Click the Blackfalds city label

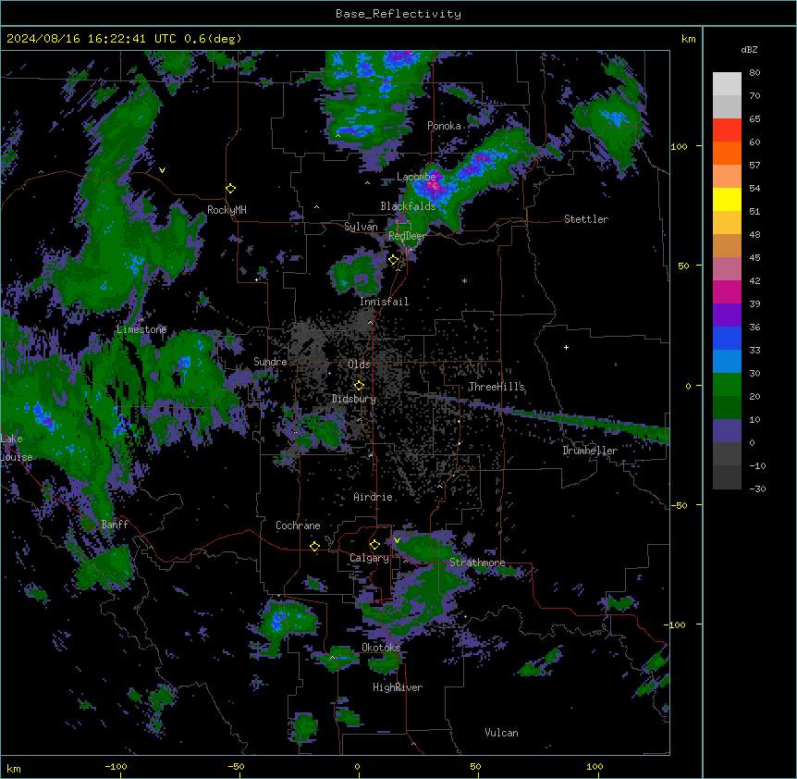[408, 206]
